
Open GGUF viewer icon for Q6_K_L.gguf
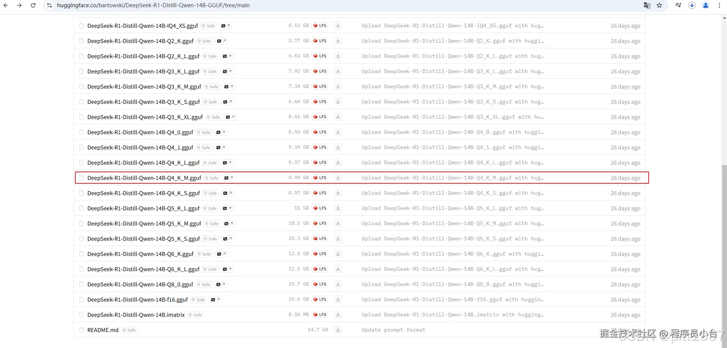(x=227, y=269)
